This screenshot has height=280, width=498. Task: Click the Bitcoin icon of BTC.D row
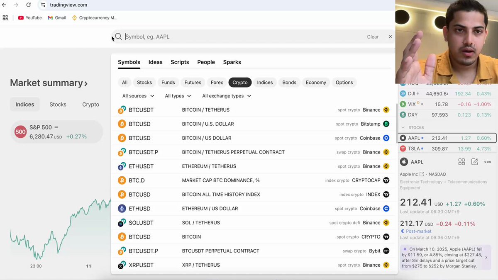122,180
